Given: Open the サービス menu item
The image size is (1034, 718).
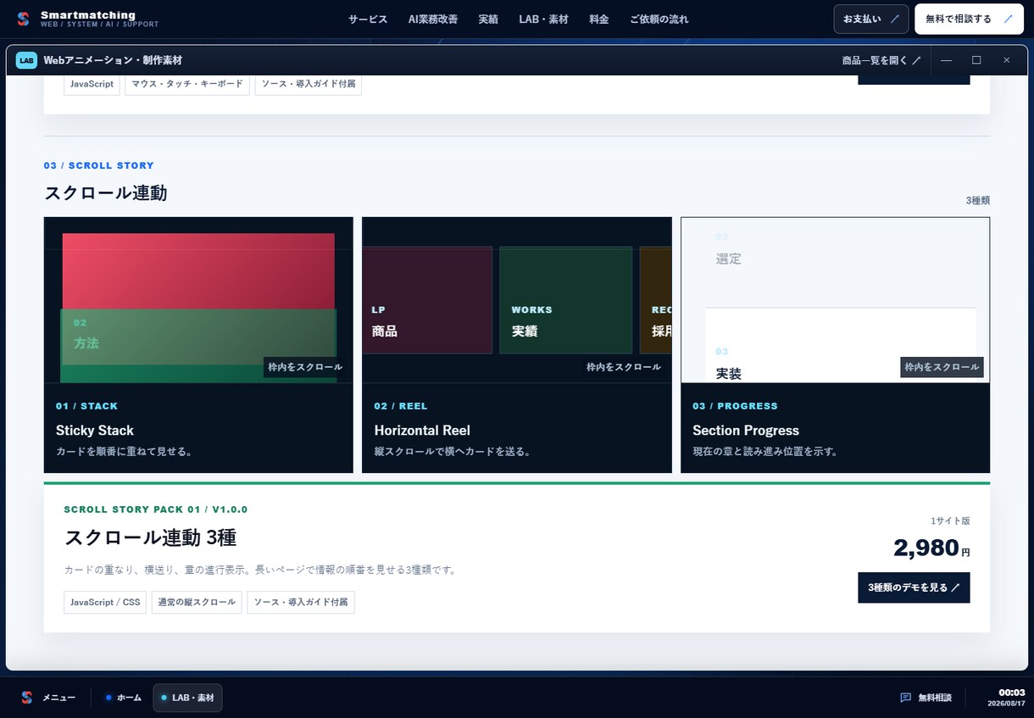Looking at the screenshot, I should [368, 19].
